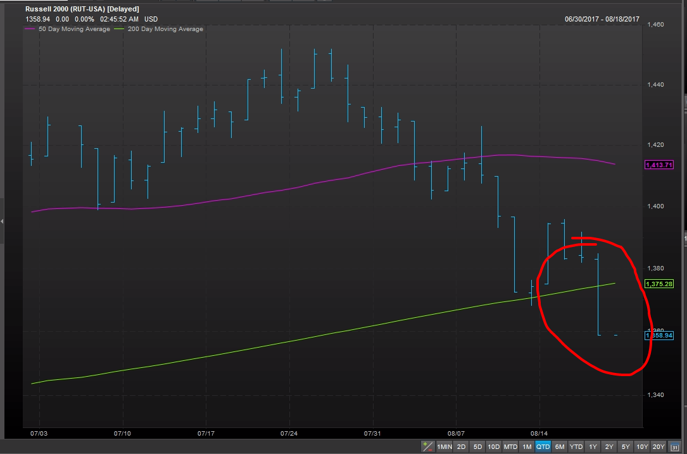
Task: Select the MTD range button
Action: click(510, 447)
